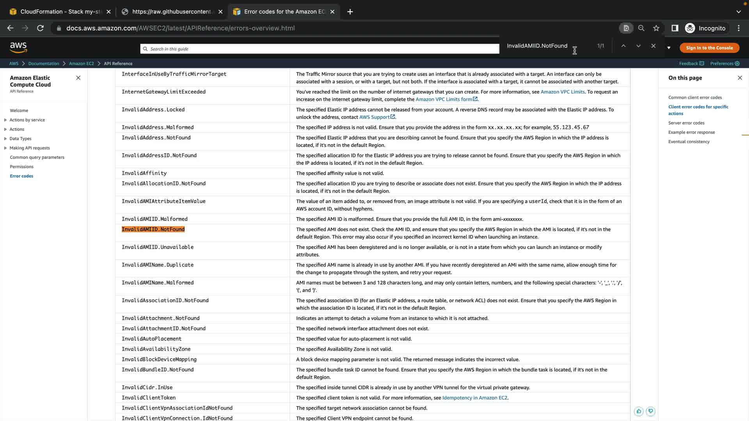Open the Amazon VPC Limits link
The image size is (749, 421).
click(562, 92)
